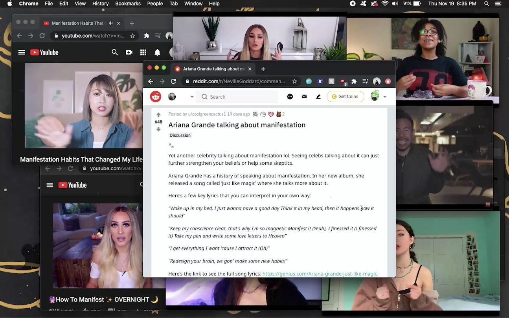Screen dimensions: 509x318
Task: Click the Reddit logo home icon
Action: click(x=156, y=96)
